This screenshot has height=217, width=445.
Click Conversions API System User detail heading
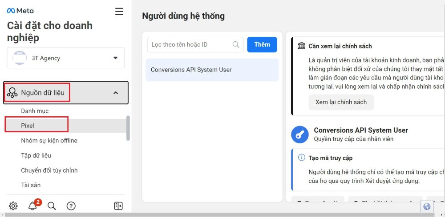tap(361, 130)
